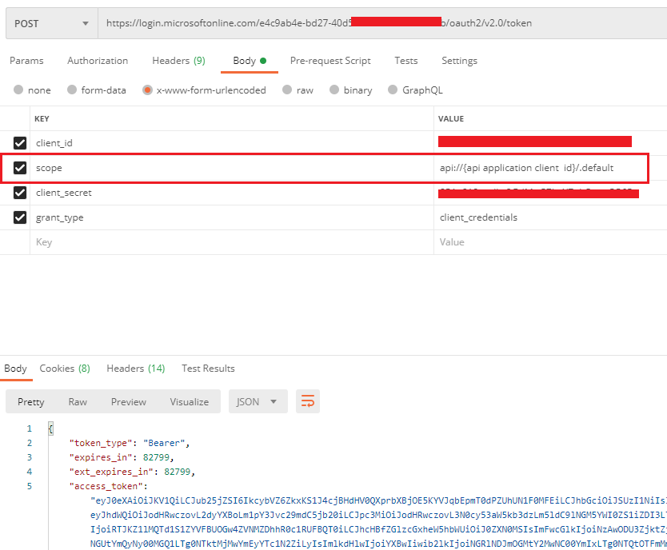
Task: Uncheck the grant_type row checkbox
Action: (x=20, y=217)
